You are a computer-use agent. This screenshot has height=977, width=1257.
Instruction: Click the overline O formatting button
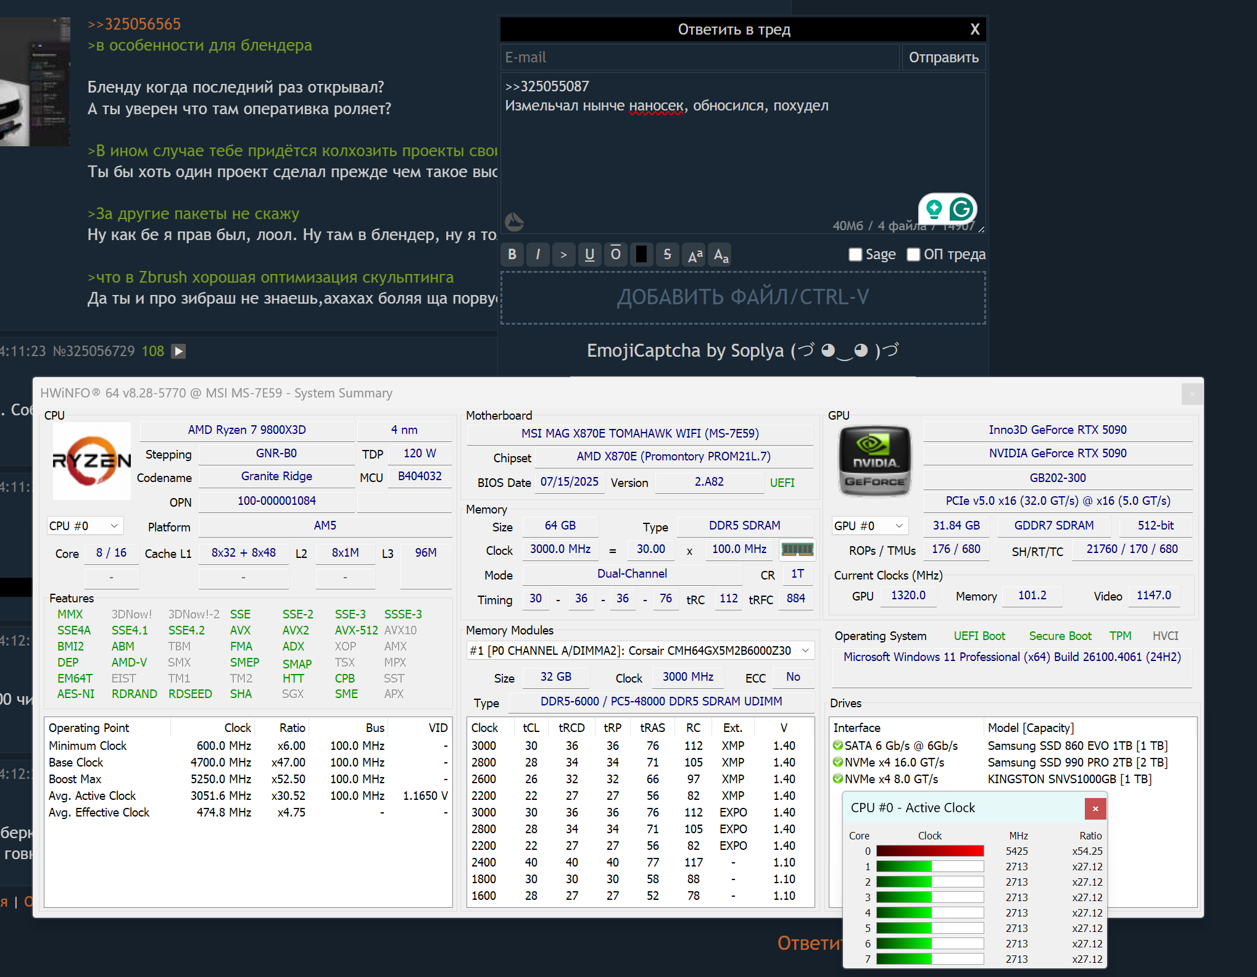click(615, 254)
